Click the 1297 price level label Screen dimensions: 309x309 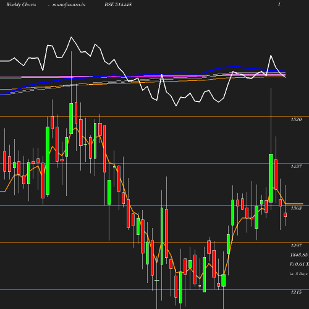pos(296,245)
